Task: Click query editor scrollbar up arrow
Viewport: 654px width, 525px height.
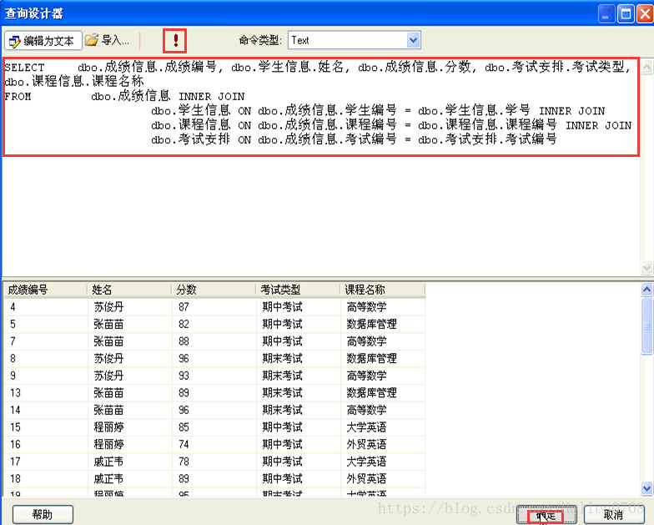Action: pos(646,67)
